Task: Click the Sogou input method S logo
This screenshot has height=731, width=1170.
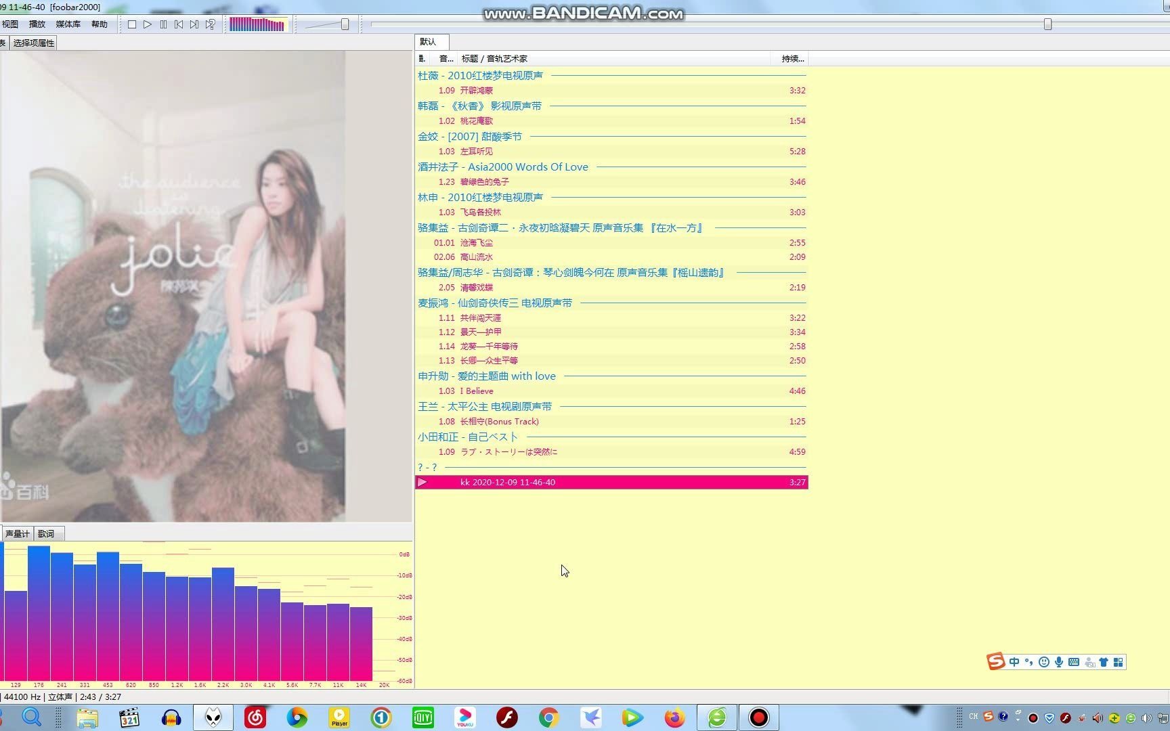Action: click(995, 661)
